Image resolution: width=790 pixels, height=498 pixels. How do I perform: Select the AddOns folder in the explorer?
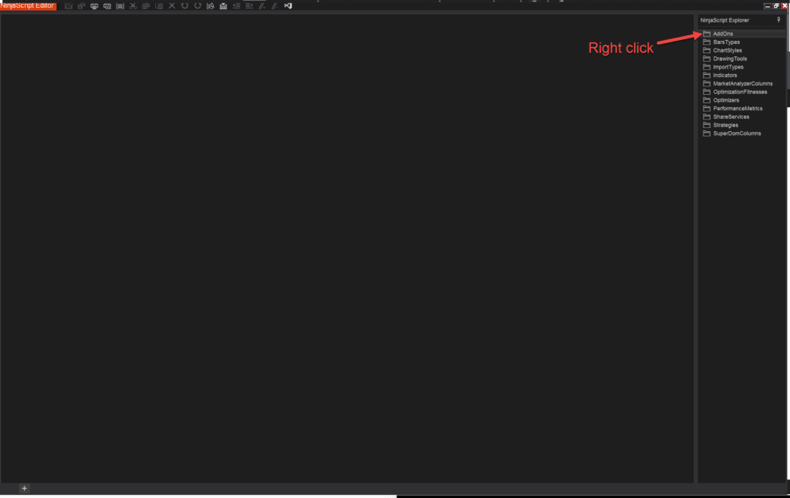(x=718, y=34)
